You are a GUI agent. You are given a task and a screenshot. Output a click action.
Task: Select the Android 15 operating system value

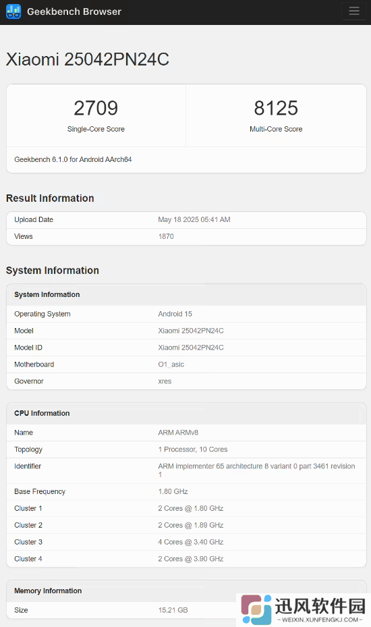coord(175,314)
